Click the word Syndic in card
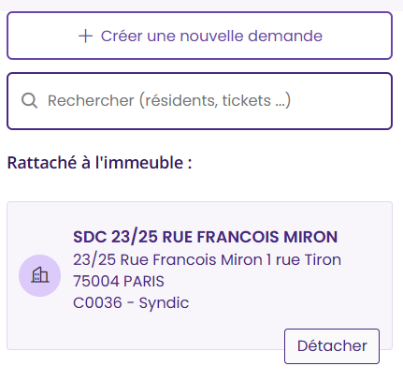 point(164,303)
